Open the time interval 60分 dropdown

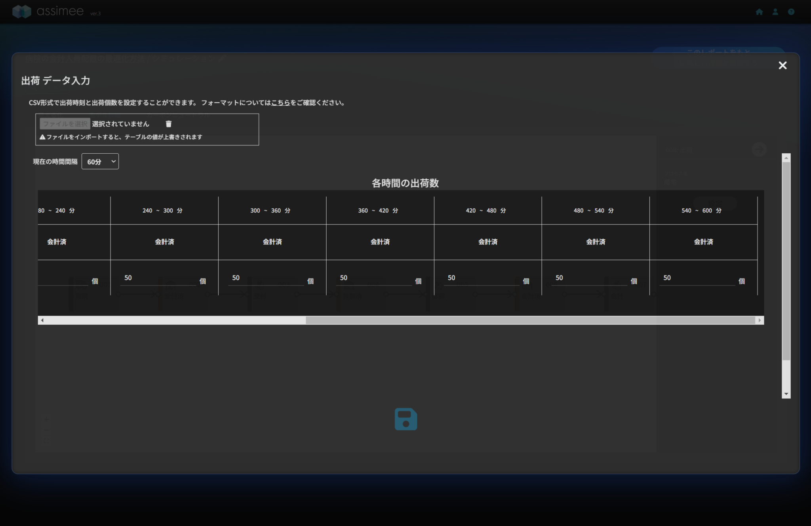[100, 162]
